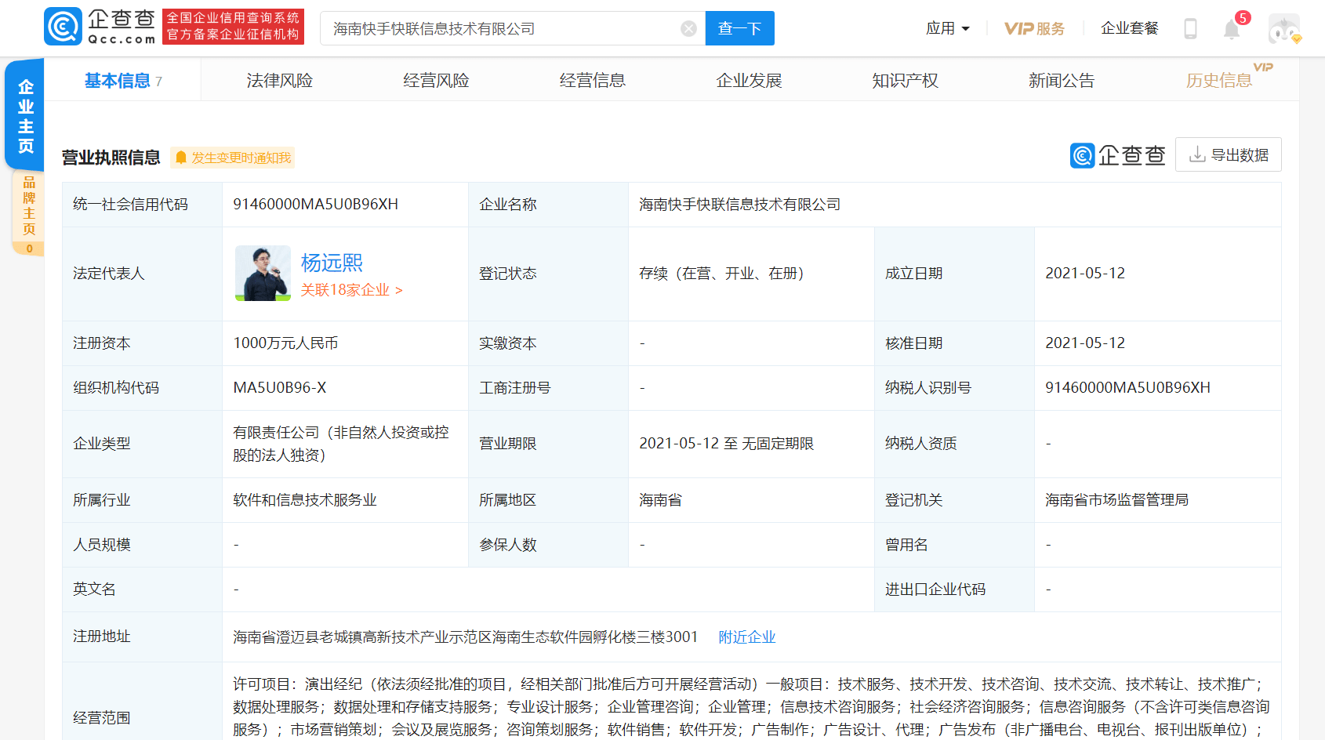The image size is (1325, 740).
Task: Click the bell icon to be notified of changes
Action: [181, 158]
